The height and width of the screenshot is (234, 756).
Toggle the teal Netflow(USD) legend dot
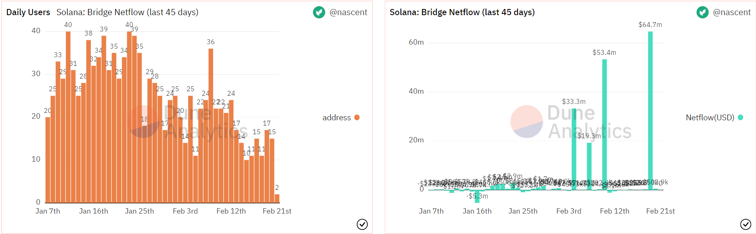tap(740, 117)
